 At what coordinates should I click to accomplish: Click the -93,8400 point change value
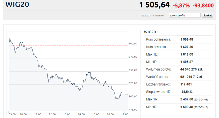pyautogui.click(x=203, y=6)
